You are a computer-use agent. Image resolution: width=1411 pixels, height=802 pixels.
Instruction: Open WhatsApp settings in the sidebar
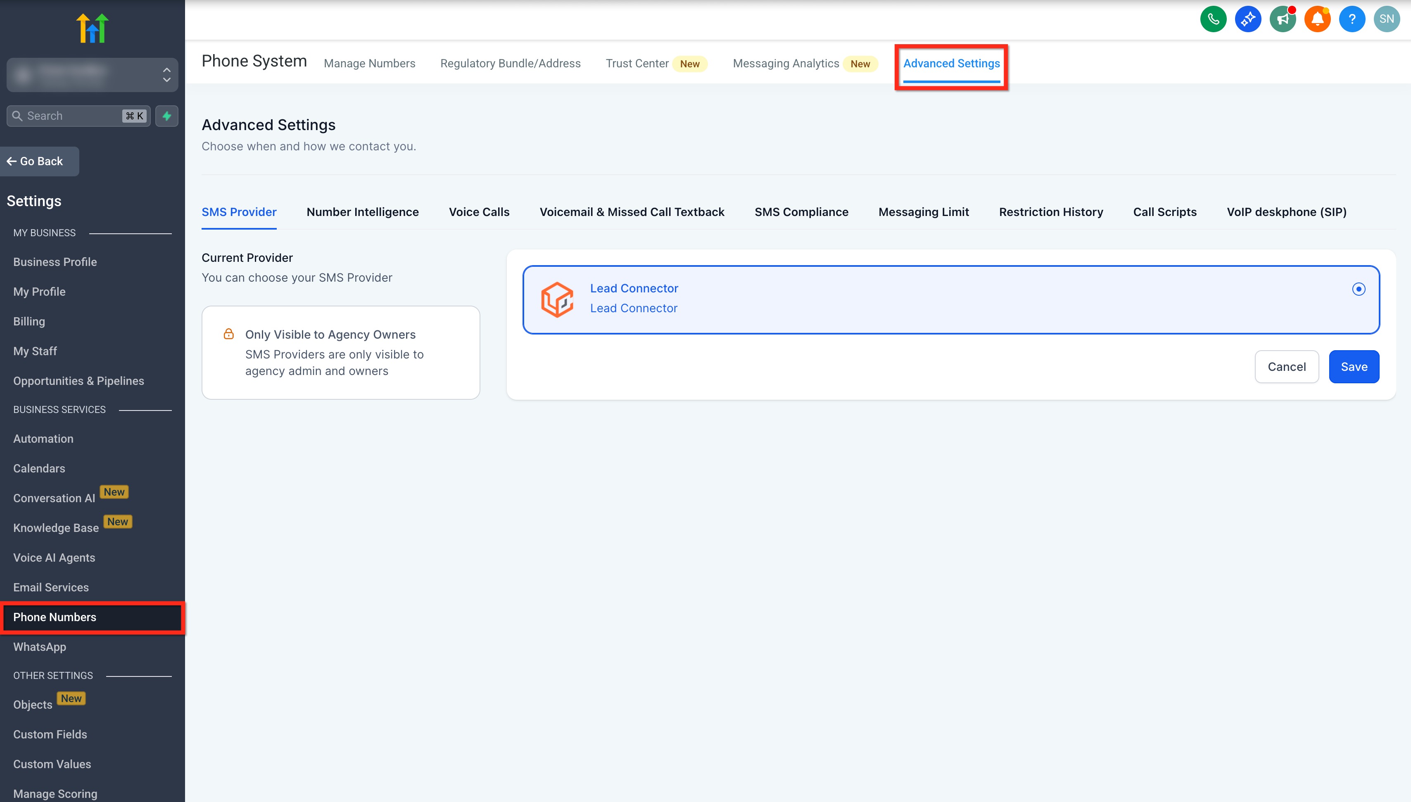coord(40,647)
